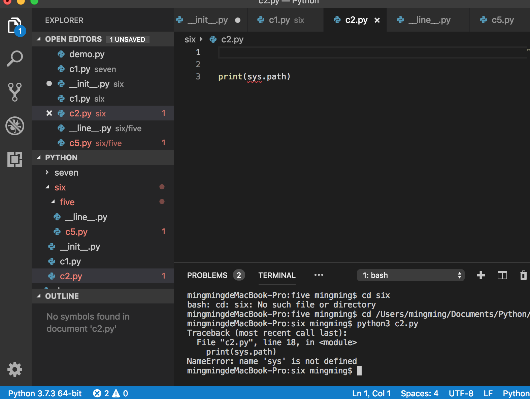This screenshot has width=530, height=399.
Task: Show more panel views via ellipsis
Action: click(x=319, y=275)
